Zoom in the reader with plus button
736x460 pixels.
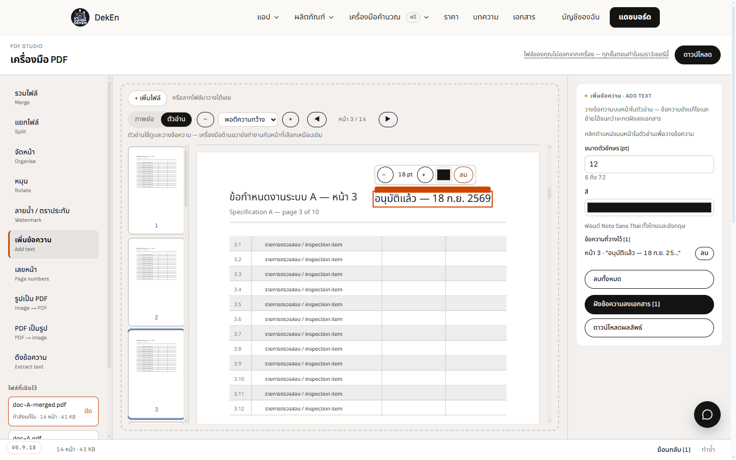click(291, 119)
